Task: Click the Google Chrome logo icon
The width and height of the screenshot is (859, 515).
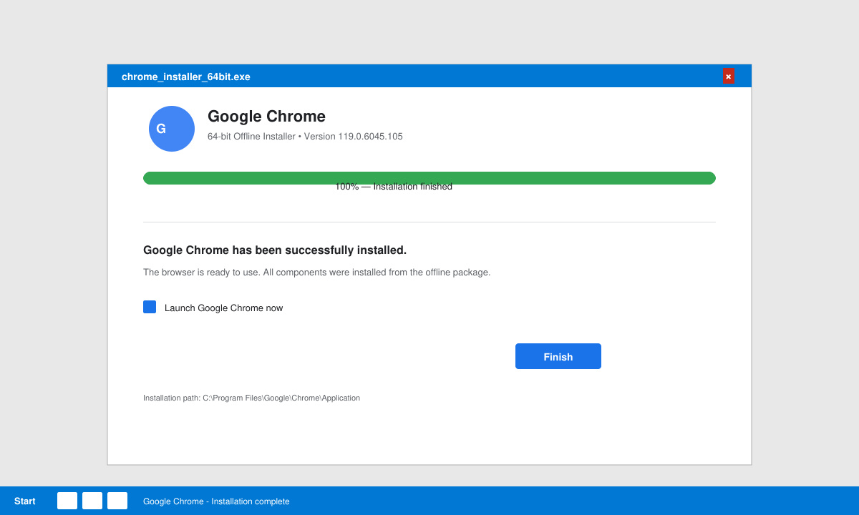Action: (x=172, y=129)
